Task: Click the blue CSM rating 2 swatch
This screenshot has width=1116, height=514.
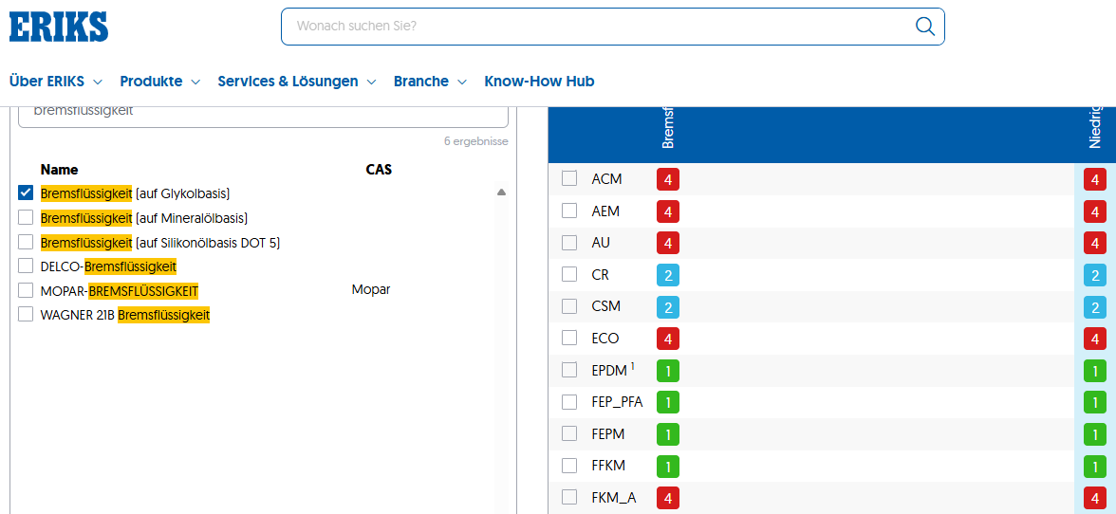Action: (668, 307)
